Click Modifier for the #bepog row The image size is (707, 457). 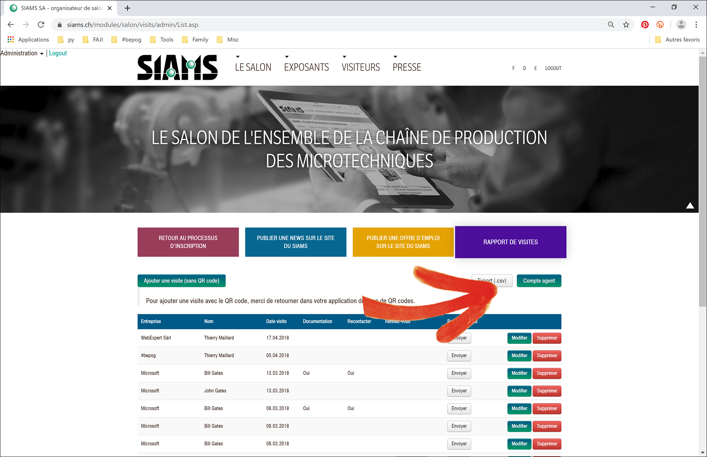(519, 356)
